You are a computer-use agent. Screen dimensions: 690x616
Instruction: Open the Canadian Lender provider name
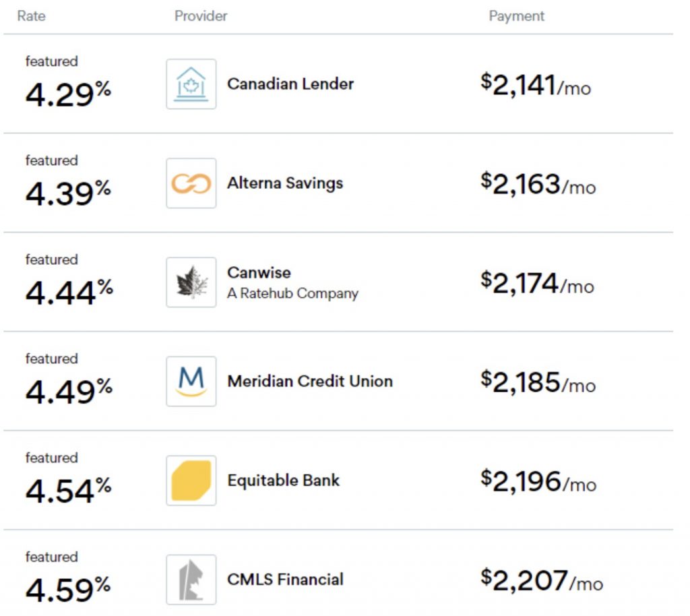pyautogui.click(x=290, y=84)
